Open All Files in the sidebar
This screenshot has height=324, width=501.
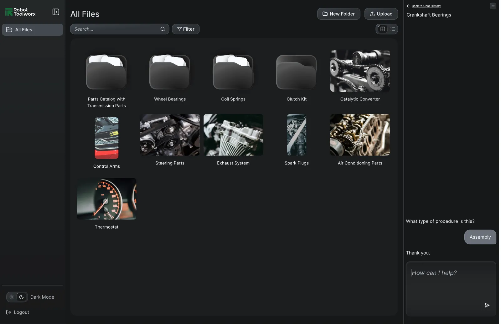33,30
